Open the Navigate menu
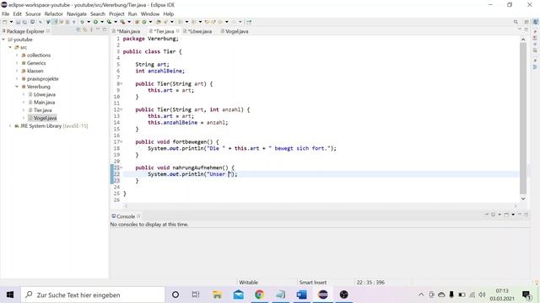Viewport: 540px width, 303px height. coord(77,13)
